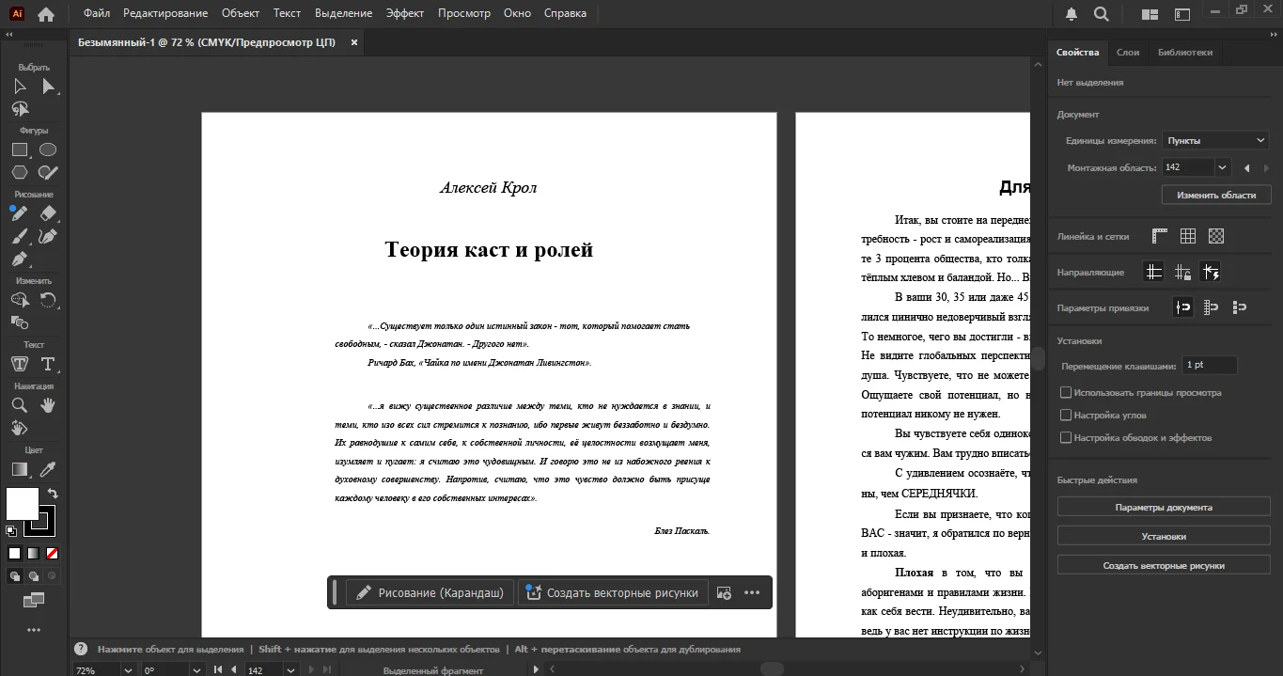Click the white fill color swatch
This screenshot has height=676, width=1283.
tap(23, 504)
